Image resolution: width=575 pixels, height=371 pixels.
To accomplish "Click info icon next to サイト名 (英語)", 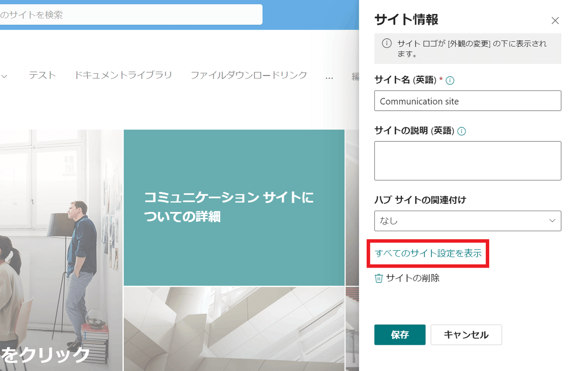I will tap(450, 80).
